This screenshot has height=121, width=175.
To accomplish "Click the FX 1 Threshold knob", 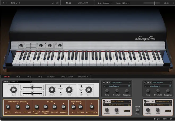I will 117,91.
